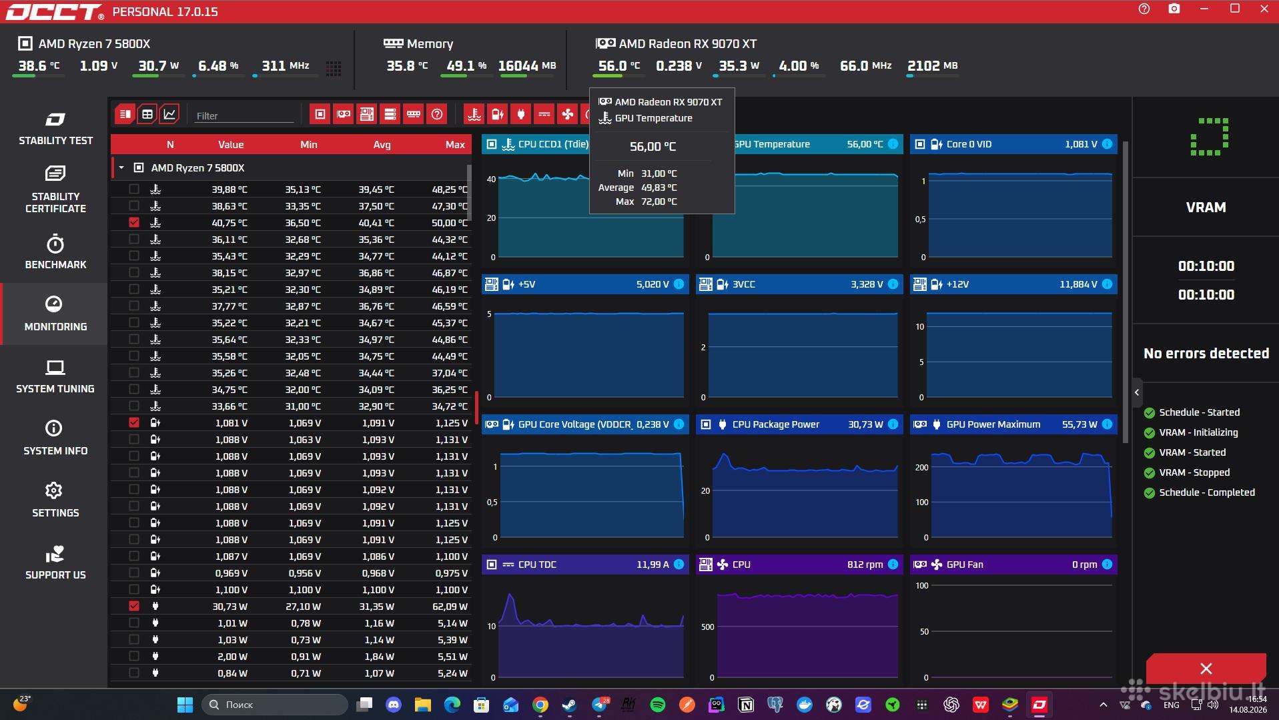Show info for GPU Fan graph
The image size is (1279, 720).
1107,565
